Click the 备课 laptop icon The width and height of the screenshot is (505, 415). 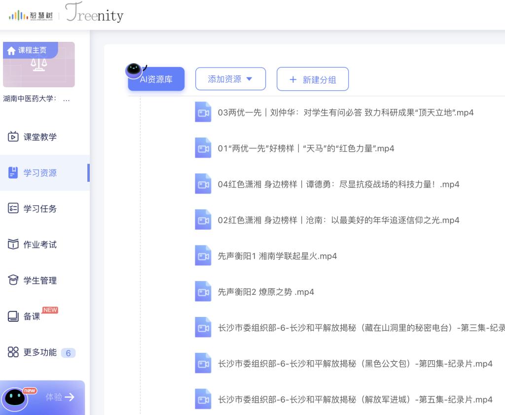tap(13, 316)
